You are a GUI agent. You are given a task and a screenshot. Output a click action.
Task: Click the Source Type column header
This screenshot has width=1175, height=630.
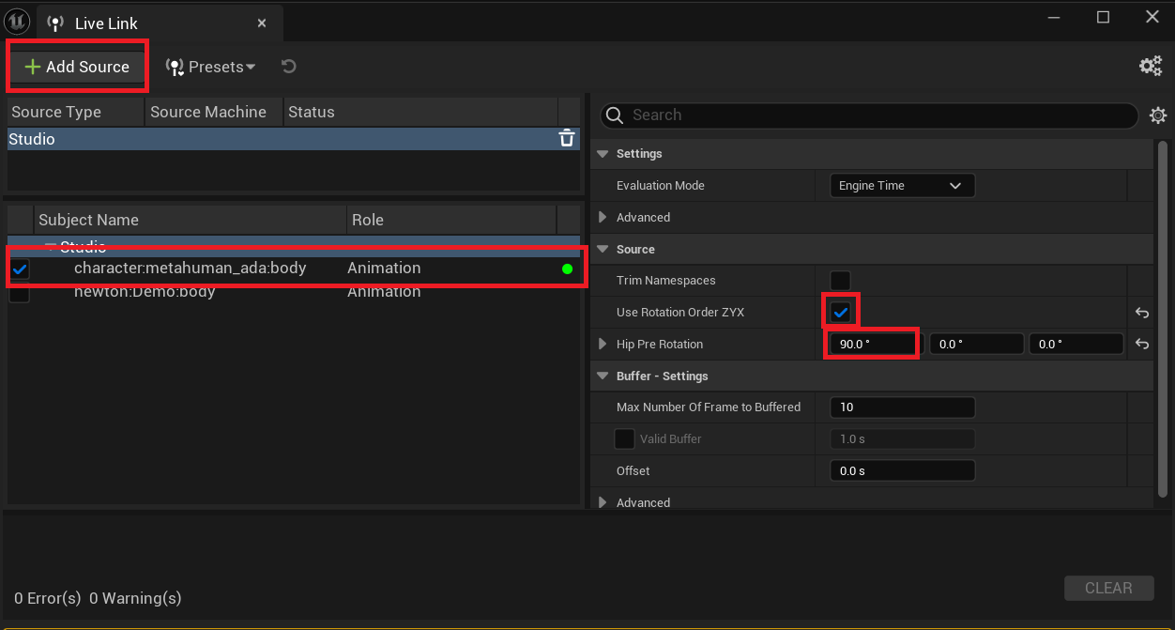[x=77, y=112]
